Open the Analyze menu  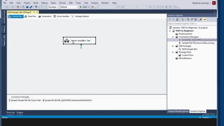[94, 3]
